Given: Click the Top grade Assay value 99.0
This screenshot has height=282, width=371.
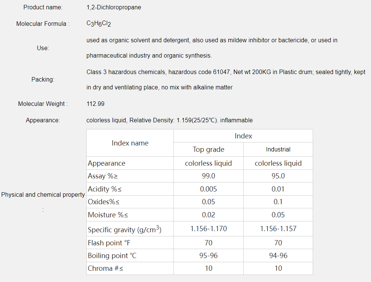Looking at the screenshot, I should tap(208, 176).
